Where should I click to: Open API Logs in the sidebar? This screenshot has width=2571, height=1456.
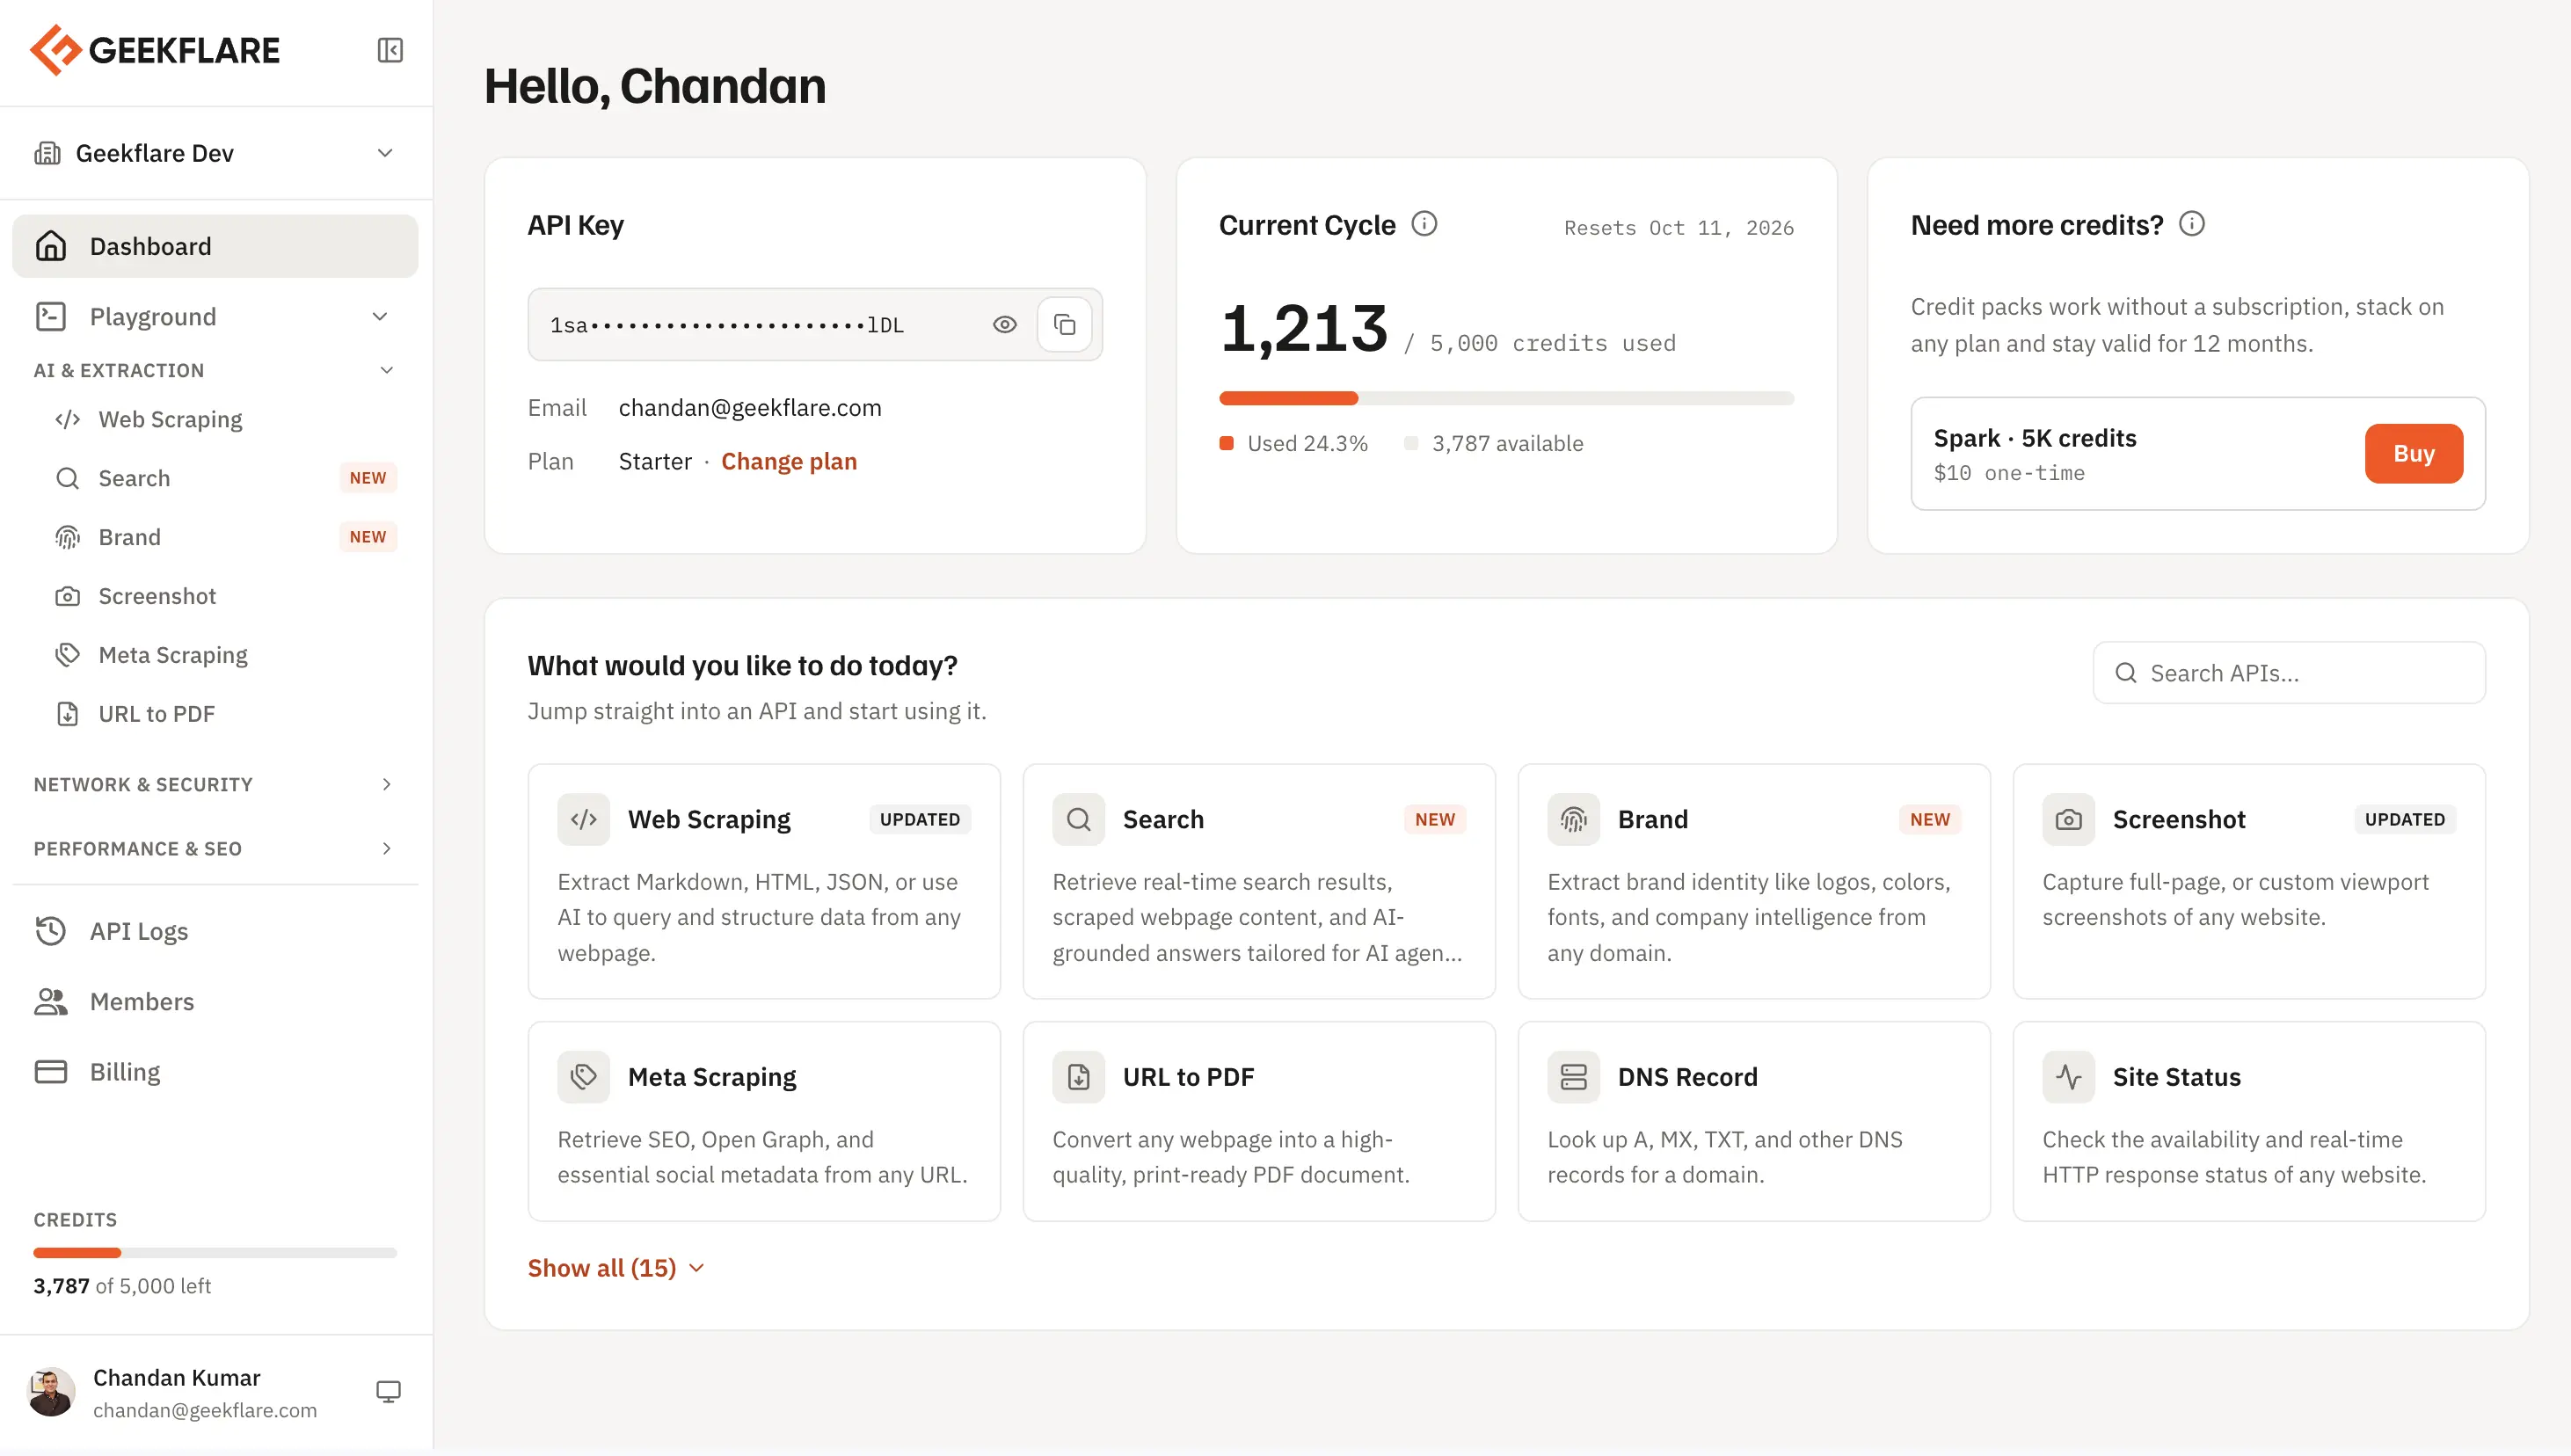click(x=215, y=931)
